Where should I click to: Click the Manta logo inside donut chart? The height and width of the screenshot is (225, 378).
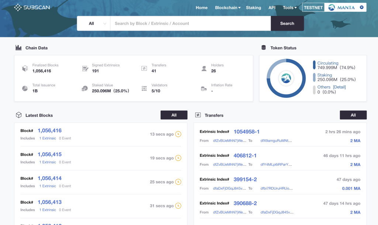tap(286, 78)
